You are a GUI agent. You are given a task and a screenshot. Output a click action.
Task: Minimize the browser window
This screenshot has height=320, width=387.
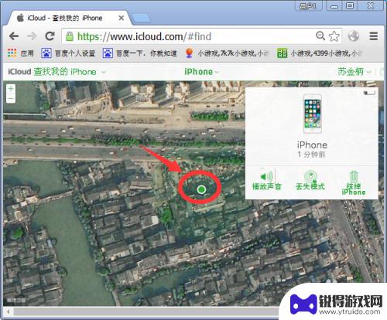(334, 5)
